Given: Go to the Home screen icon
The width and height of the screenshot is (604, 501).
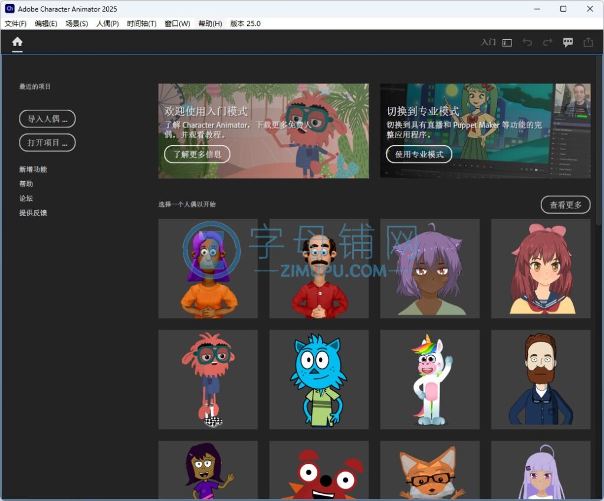Looking at the screenshot, I should click(x=17, y=42).
